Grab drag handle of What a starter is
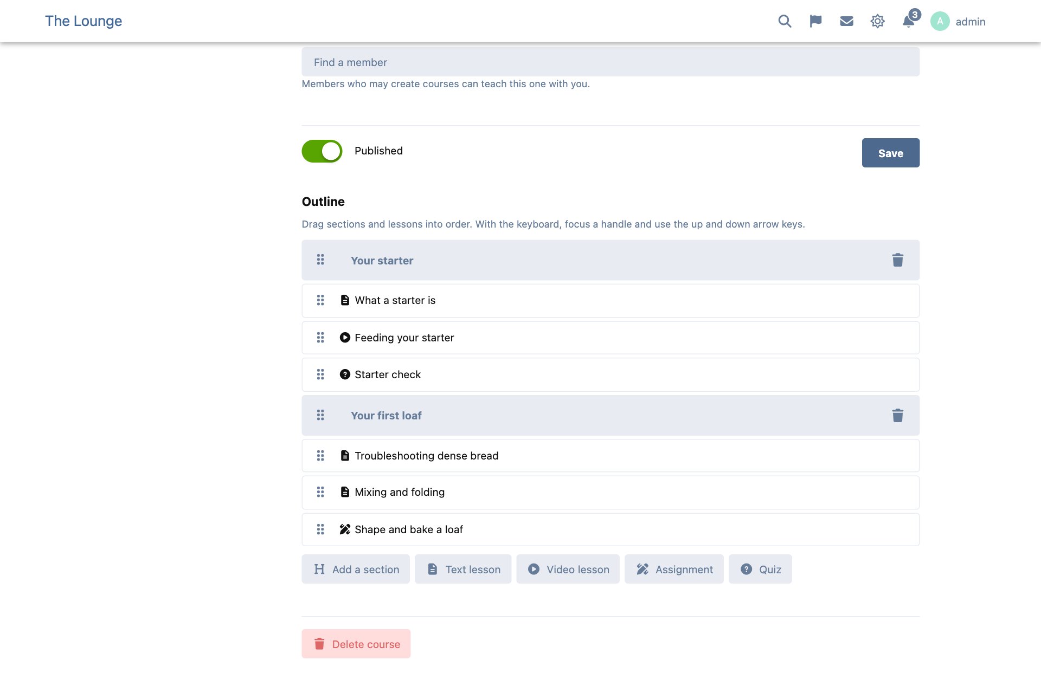Viewport: 1041px width, 699px height. tap(320, 300)
